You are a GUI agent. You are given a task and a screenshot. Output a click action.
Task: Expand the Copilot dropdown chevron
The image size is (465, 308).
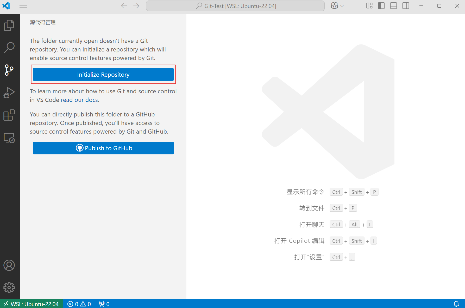[342, 6]
